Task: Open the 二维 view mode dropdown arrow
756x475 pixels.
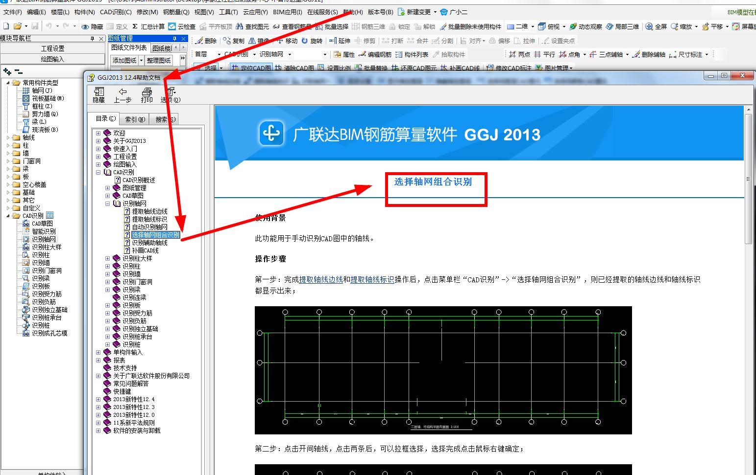Action: (533, 26)
